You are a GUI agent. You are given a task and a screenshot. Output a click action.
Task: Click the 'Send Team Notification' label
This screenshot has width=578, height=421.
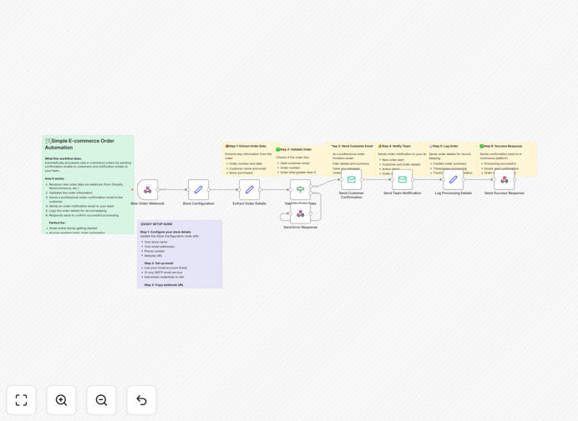[x=402, y=193]
